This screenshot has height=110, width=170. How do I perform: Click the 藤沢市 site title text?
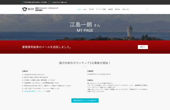tap(31, 9)
